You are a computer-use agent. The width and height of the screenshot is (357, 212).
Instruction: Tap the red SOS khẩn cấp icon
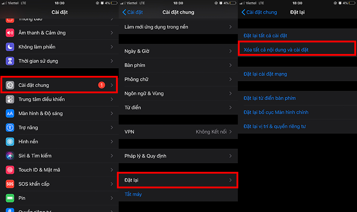click(x=10, y=184)
